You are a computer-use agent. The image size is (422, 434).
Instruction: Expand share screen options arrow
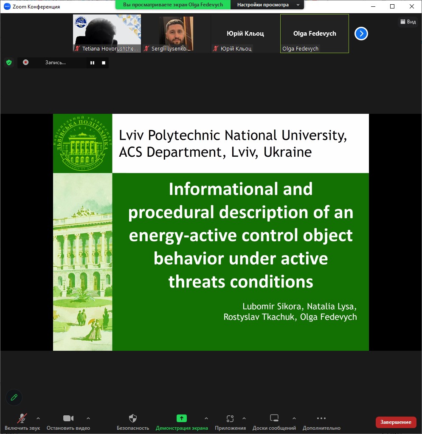click(x=206, y=418)
